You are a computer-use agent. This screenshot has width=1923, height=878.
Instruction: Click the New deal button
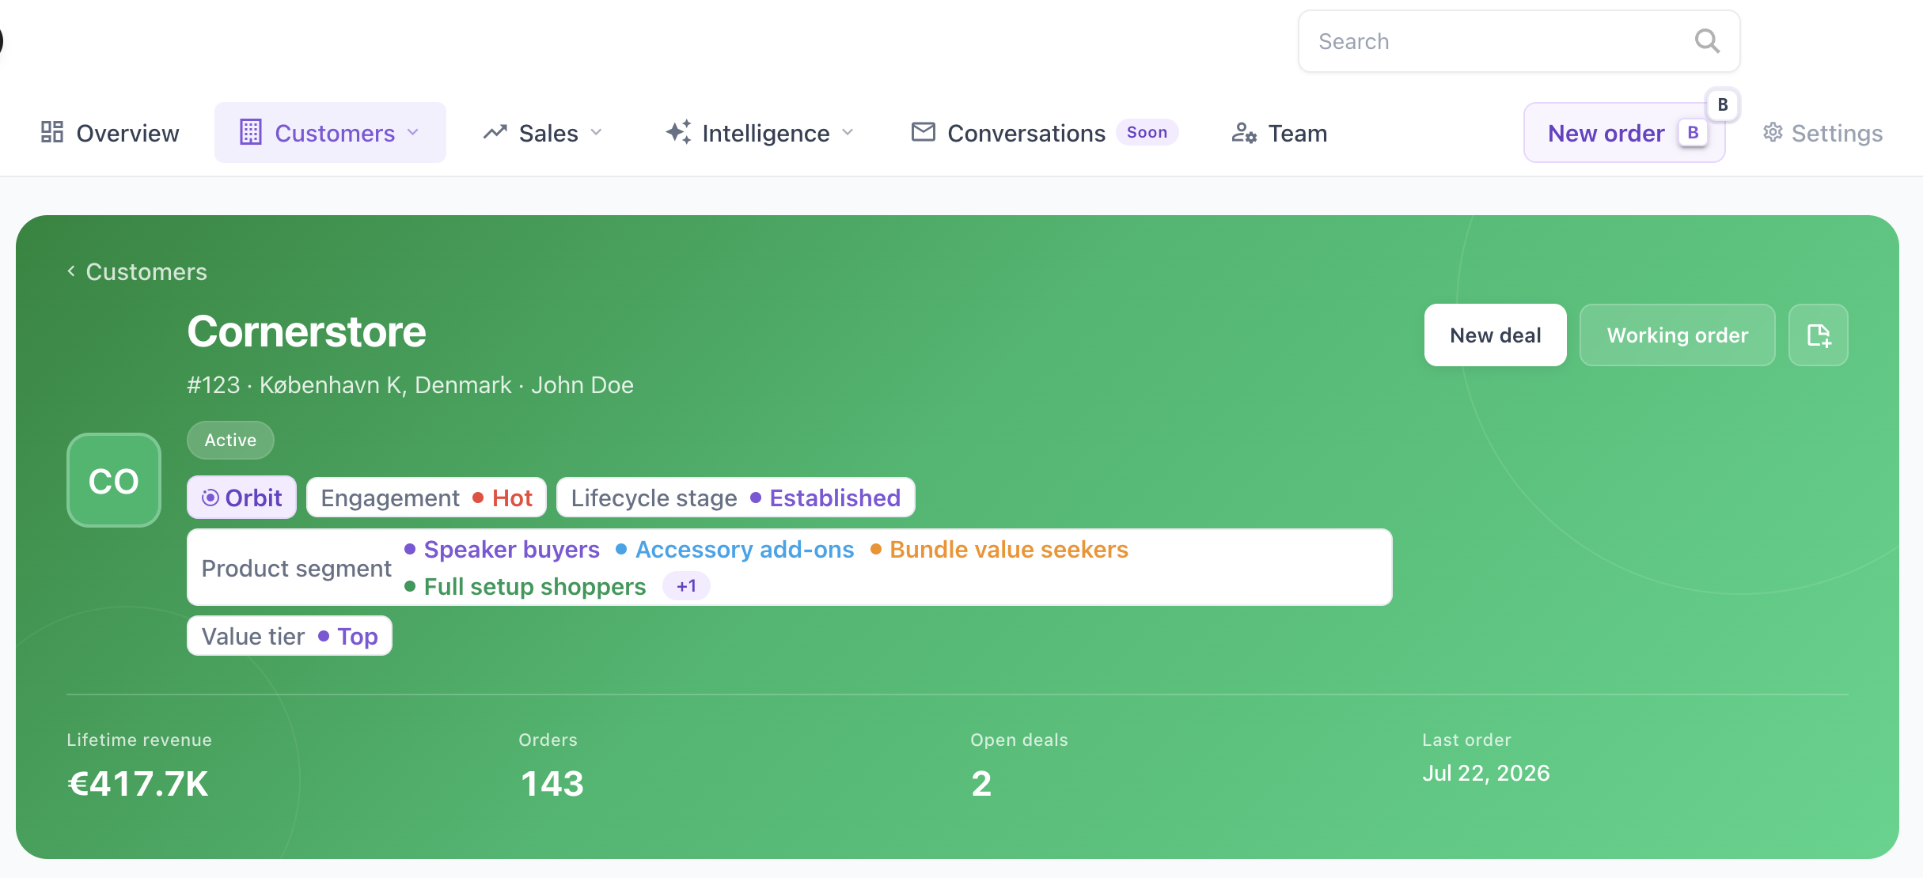click(1495, 335)
